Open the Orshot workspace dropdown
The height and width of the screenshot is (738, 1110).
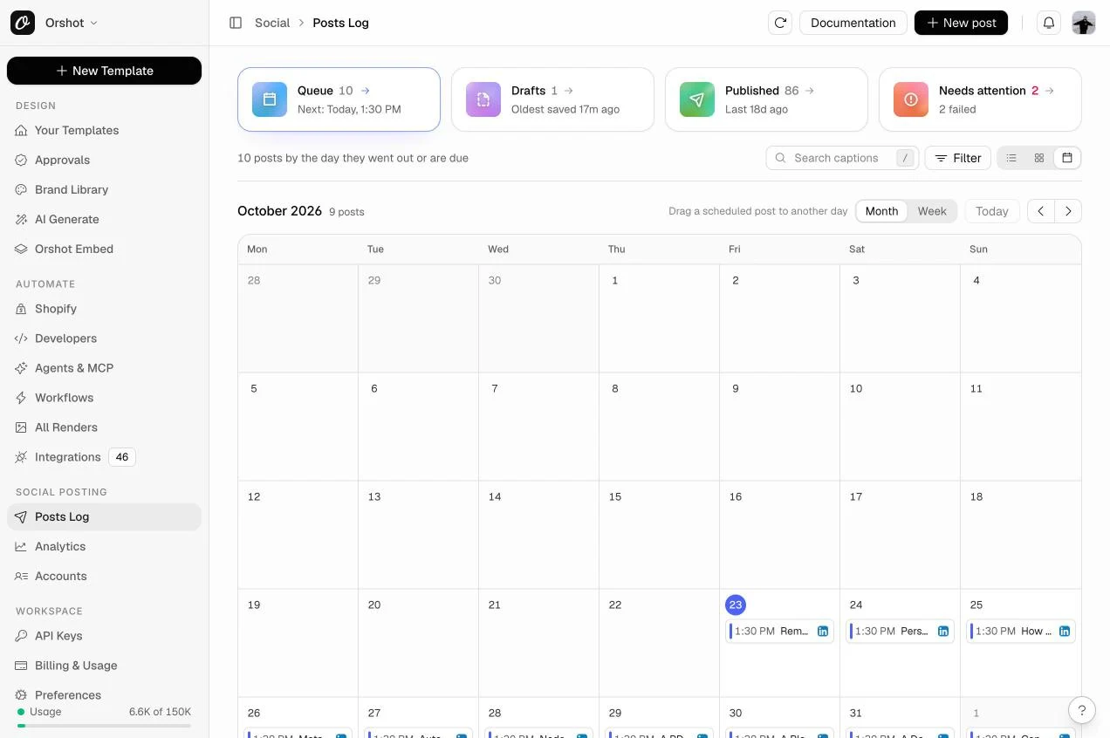(x=72, y=23)
